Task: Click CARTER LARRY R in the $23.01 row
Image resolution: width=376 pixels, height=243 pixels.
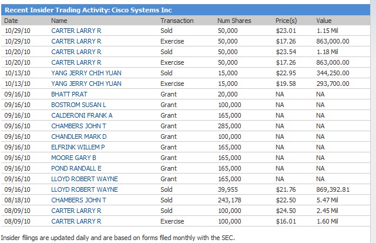Action: [x=76, y=31]
